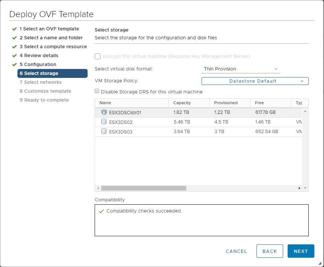Click the datastore icon beside ESX3DS03
This screenshot has height=267, width=324.
(x=104, y=131)
